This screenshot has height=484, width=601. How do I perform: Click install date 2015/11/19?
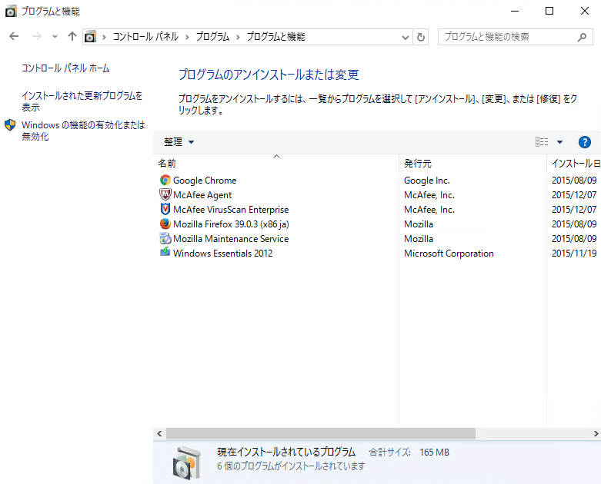coord(574,253)
